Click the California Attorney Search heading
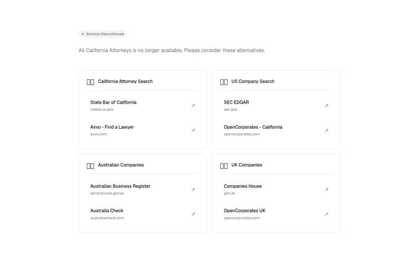This screenshot has width=419, height=262. point(125,82)
